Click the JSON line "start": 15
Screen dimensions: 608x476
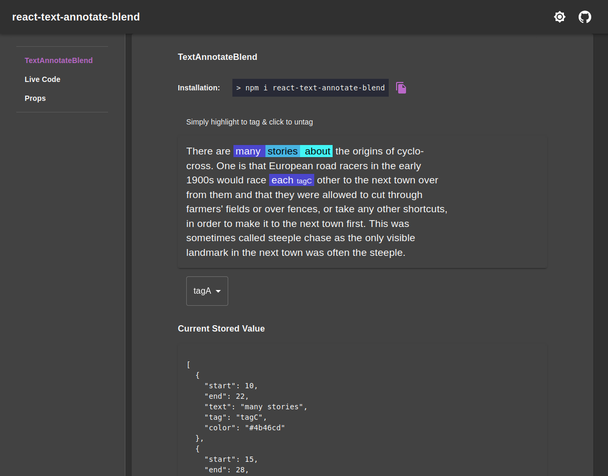point(231,459)
